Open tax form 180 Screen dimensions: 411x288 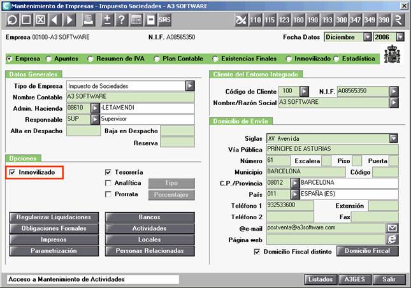(298, 20)
